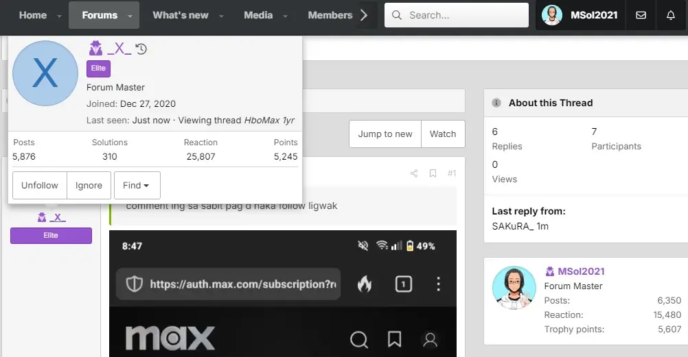Screen dimensions: 688x357
Task: Open the Forums tab
Action: tap(100, 15)
